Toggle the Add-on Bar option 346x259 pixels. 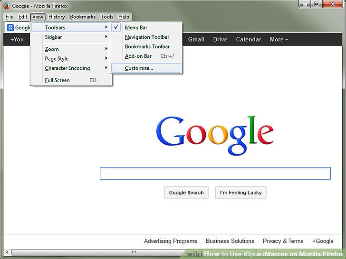coord(146,56)
